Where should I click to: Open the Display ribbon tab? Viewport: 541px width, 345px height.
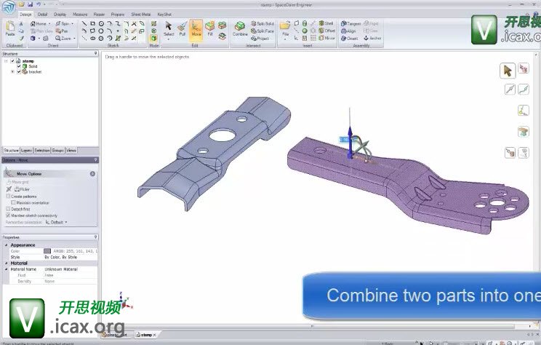tap(60, 14)
